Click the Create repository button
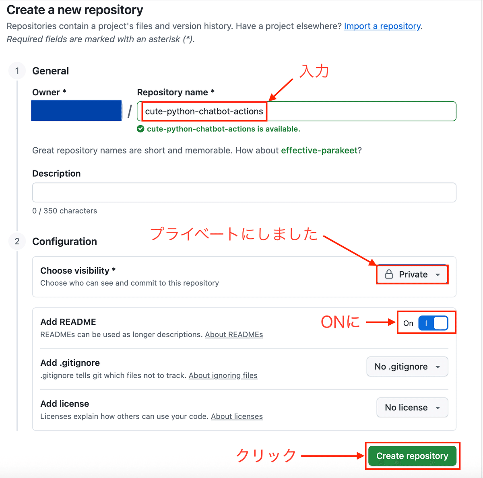483x478 pixels. [412, 456]
